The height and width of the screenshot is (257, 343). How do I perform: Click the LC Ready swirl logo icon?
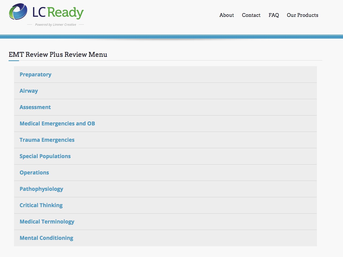point(18,12)
